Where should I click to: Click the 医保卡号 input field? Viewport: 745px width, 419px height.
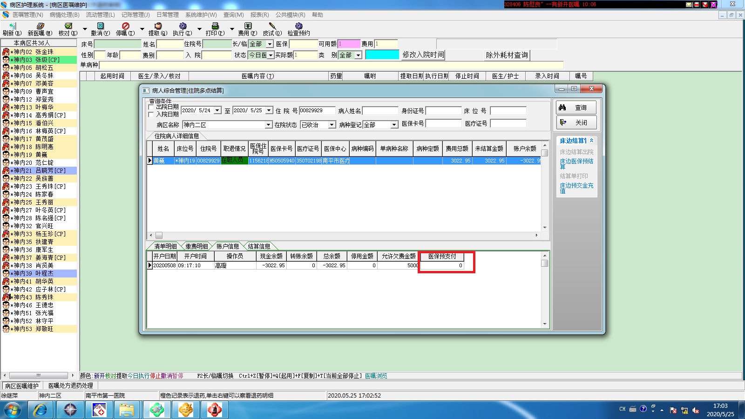pyautogui.click(x=444, y=123)
